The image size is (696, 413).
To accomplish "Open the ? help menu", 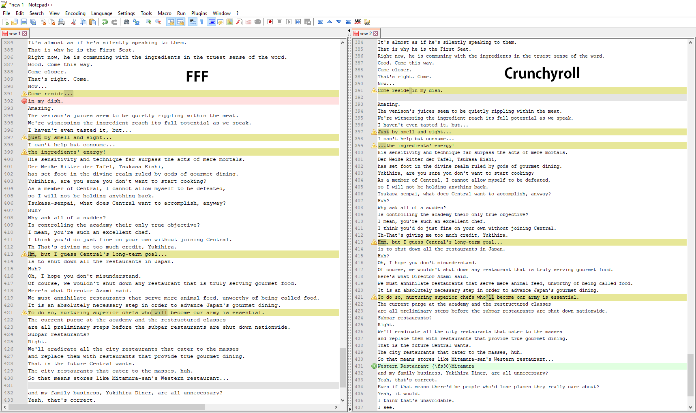I will coord(238,13).
